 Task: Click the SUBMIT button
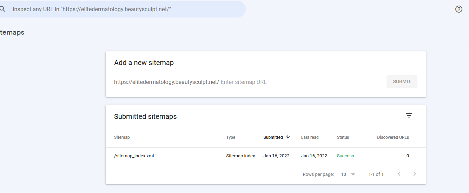click(x=402, y=81)
